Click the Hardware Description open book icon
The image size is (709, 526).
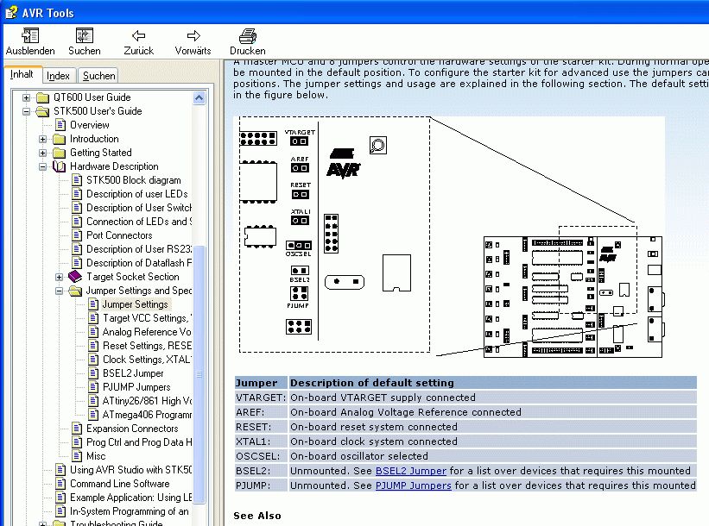(60, 166)
